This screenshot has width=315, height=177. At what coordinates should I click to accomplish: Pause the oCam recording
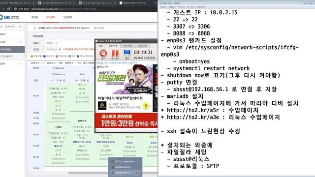pyautogui.click(x=115, y=53)
